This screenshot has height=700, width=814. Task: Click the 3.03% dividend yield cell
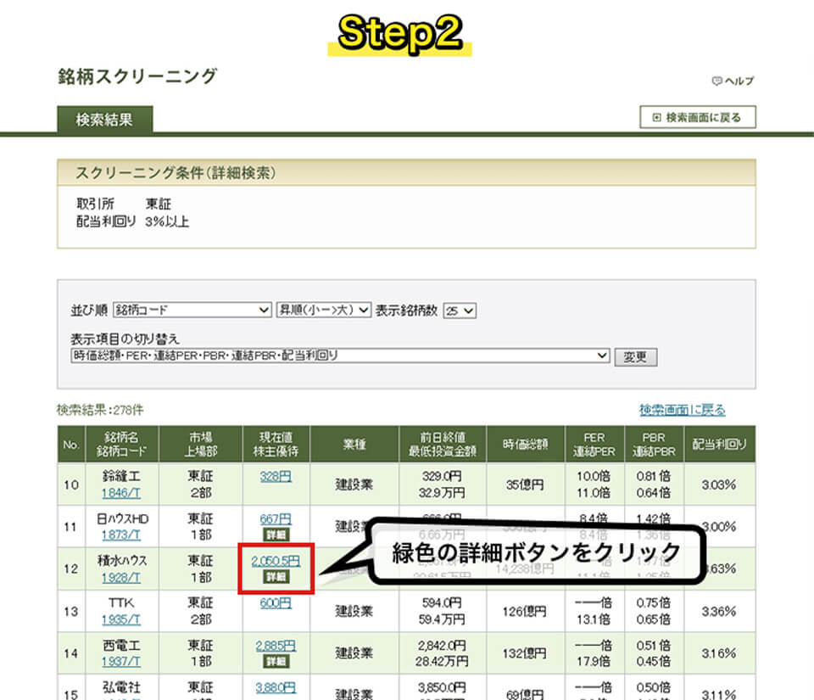(719, 484)
